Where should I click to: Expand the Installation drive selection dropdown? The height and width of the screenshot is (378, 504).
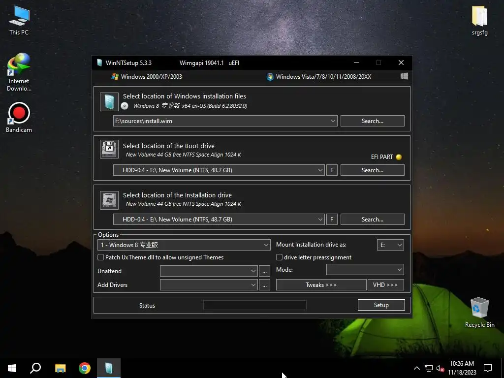320,219
